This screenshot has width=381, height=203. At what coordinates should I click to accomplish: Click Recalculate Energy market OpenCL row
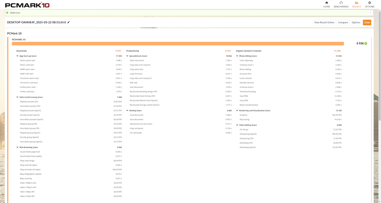[181, 105]
